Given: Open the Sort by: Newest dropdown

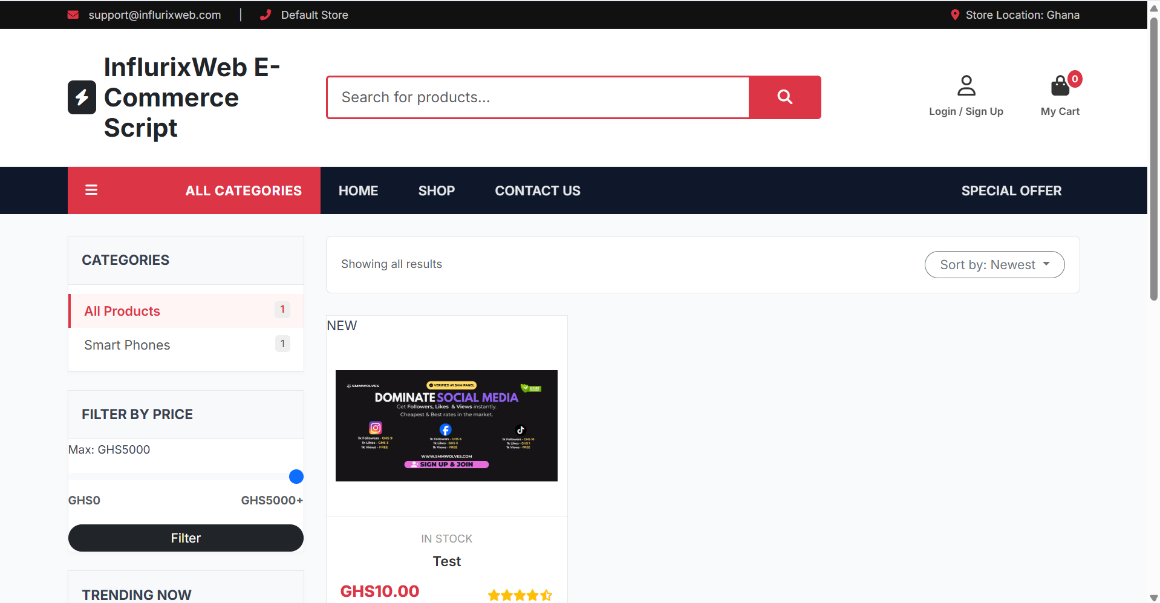Looking at the screenshot, I should click(994, 264).
